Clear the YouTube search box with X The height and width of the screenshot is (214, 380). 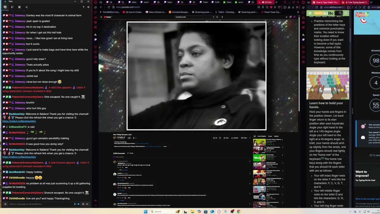(213, 17)
